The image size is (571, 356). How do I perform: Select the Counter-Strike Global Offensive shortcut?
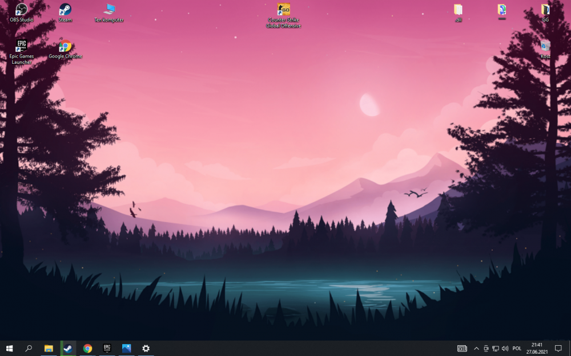(283, 15)
